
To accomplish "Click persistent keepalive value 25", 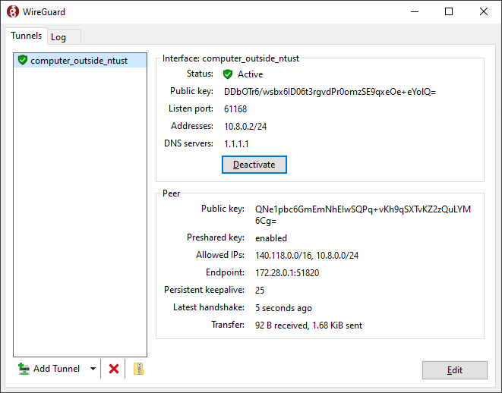I will (260, 291).
